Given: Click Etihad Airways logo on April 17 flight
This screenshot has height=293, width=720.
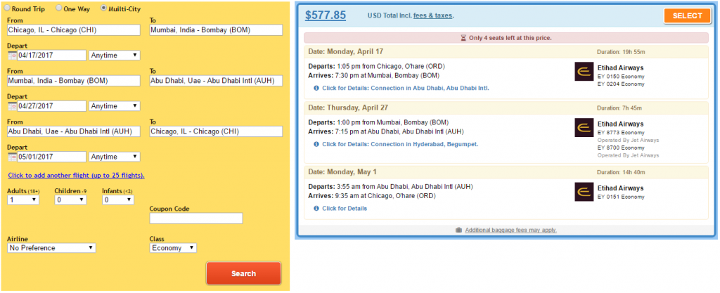Looking at the screenshot, I should 584,72.
